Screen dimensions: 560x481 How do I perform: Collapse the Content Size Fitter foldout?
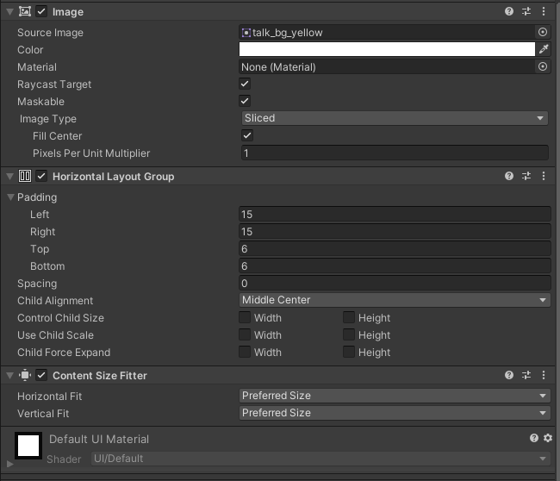tap(10, 375)
